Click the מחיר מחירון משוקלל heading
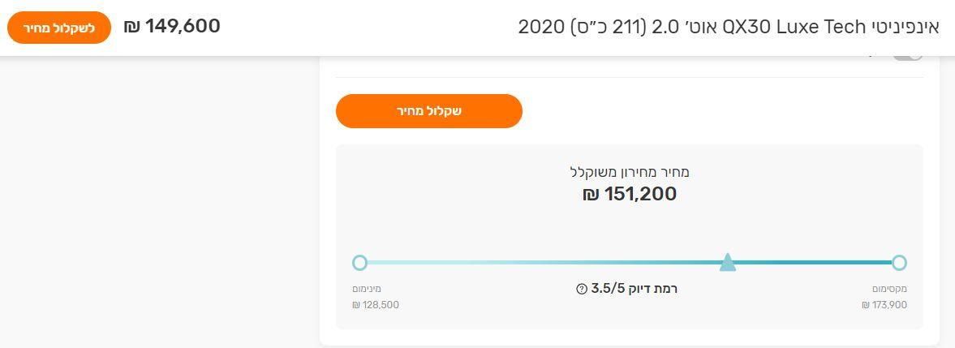 pos(630,172)
